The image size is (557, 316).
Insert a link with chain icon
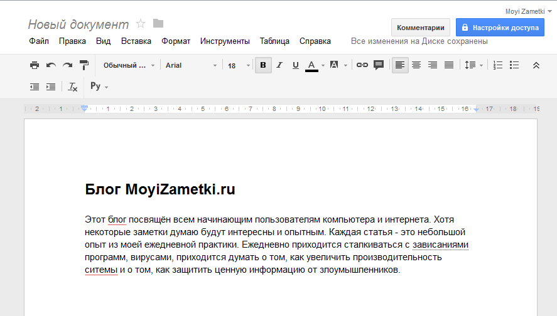362,65
